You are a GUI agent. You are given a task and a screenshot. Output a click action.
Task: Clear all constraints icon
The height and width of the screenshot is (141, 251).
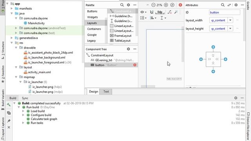click(169, 12)
